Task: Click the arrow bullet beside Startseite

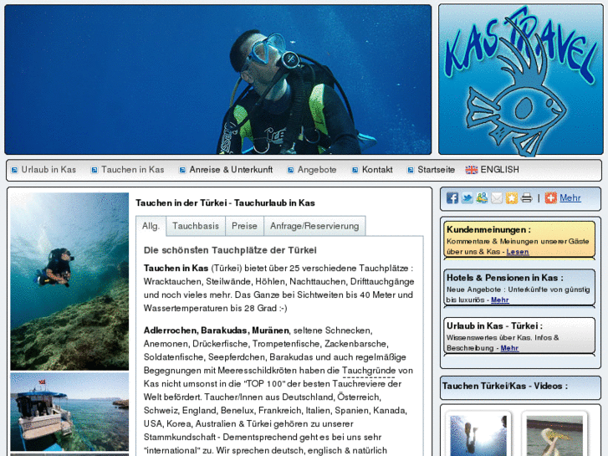Action: pyautogui.click(x=411, y=170)
